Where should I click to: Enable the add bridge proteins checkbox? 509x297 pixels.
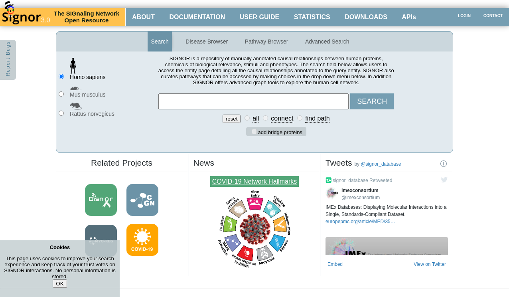(x=254, y=132)
